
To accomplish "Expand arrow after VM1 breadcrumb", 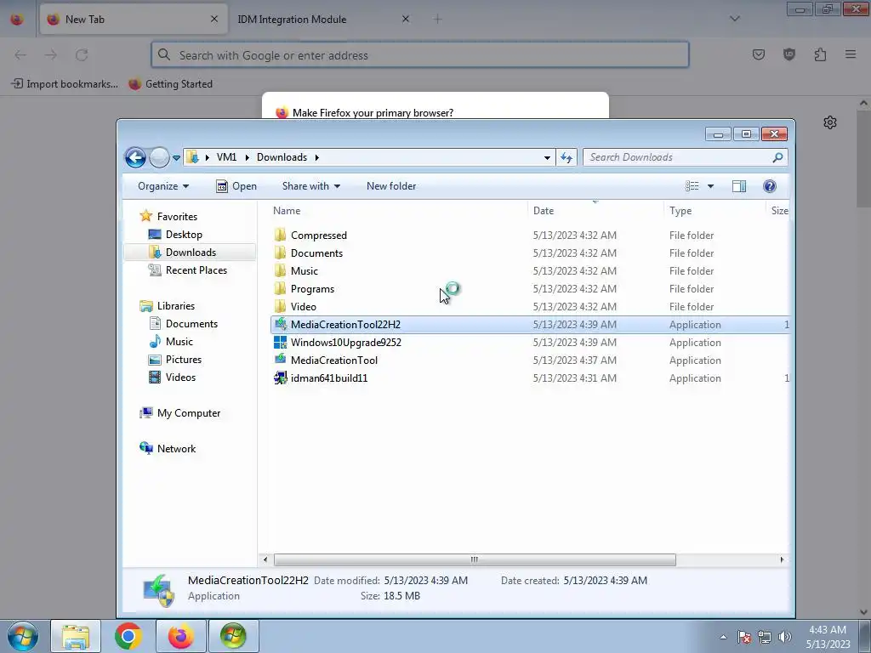I will tap(248, 157).
